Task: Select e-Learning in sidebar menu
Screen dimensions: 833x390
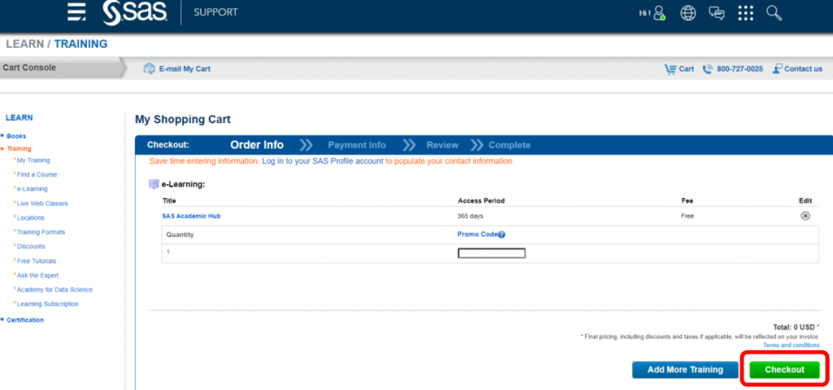Action: [32, 189]
